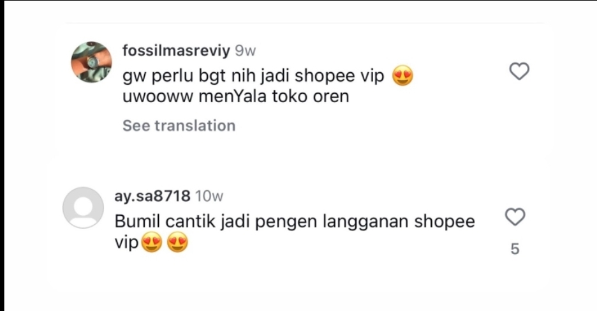Click the 9w timestamp
The image size is (597, 311).
coord(245,50)
